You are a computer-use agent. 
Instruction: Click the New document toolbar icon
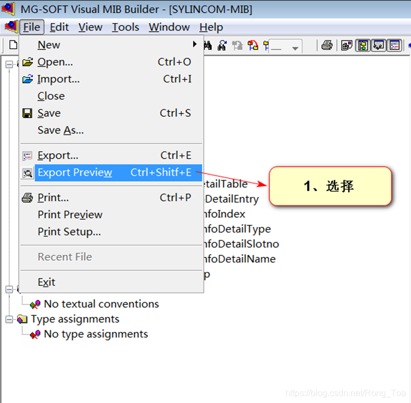13,45
